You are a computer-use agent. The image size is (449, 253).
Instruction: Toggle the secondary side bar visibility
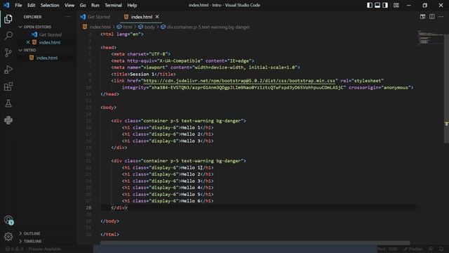tap(385, 5)
